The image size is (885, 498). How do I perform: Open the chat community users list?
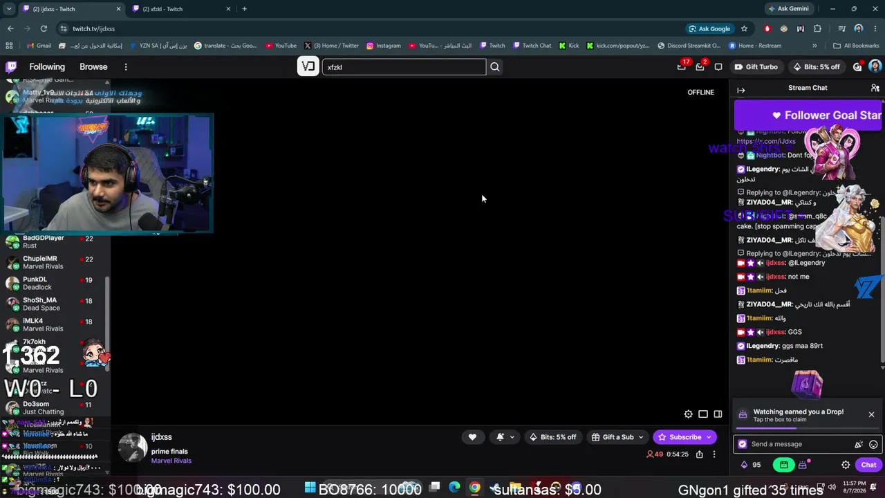(x=875, y=89)
